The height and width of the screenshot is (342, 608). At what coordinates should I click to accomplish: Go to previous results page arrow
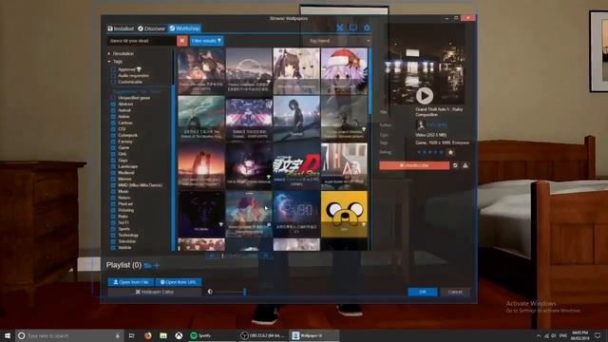tap(212, 256)
